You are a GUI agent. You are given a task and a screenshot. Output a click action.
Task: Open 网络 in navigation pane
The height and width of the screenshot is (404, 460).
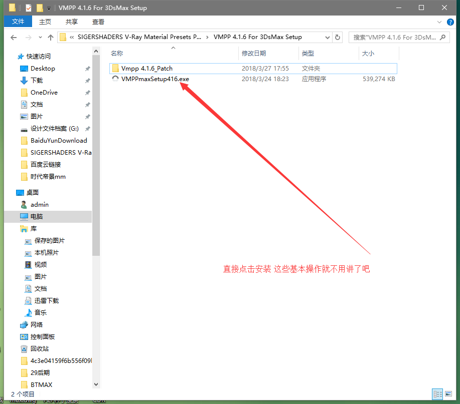[x=37, y=325]
